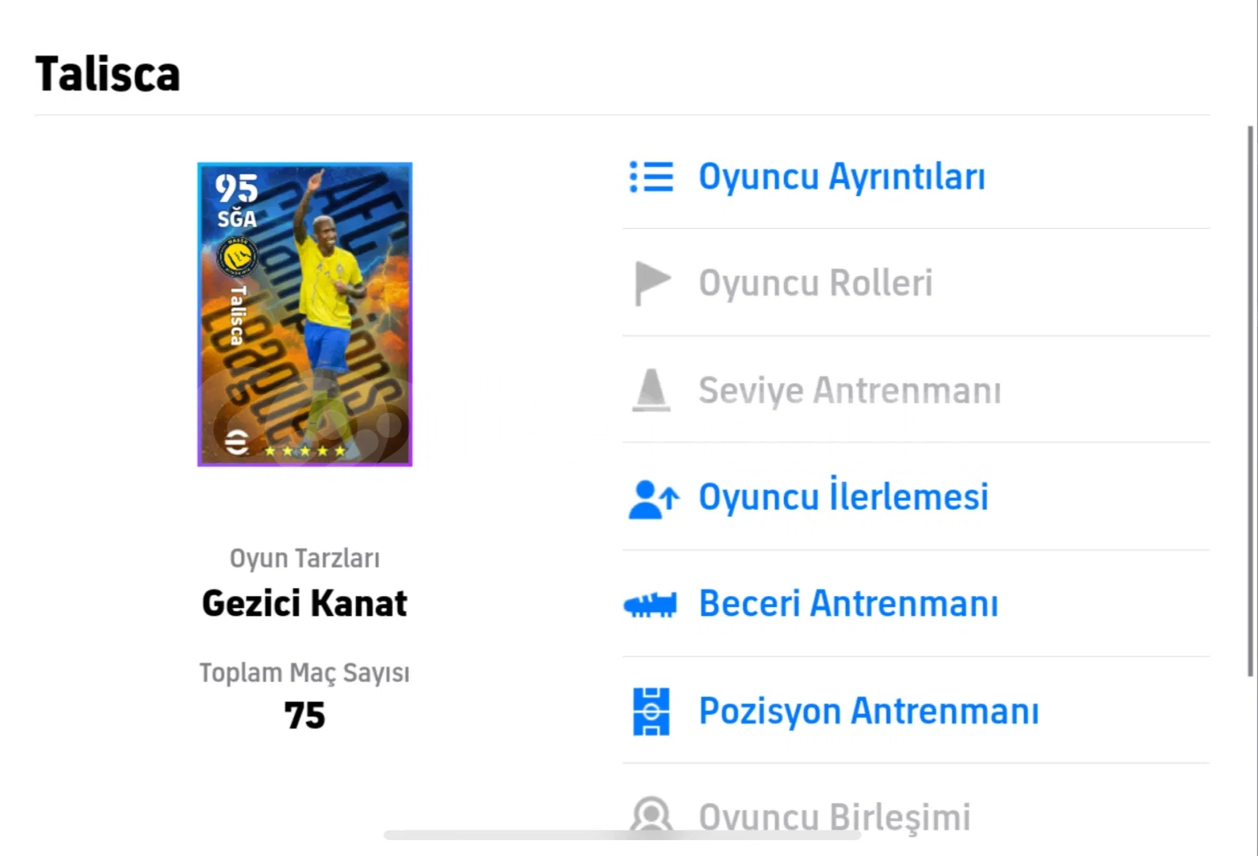
Task: Click the Gezici Kanat play style text
Action: click(x=304, y=603)
